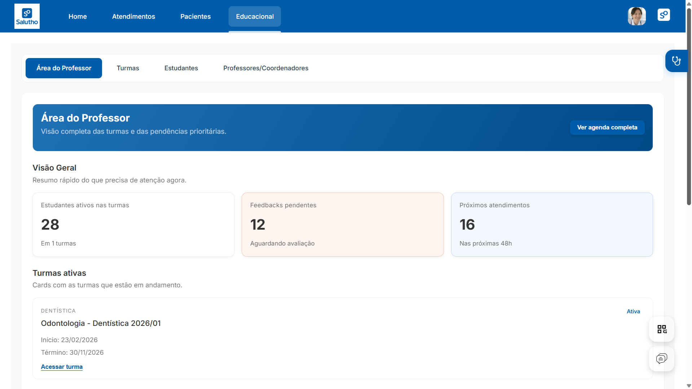Click the scrollbar up arrow
Viewport: 692px width, 389px height.
(689, 3)
